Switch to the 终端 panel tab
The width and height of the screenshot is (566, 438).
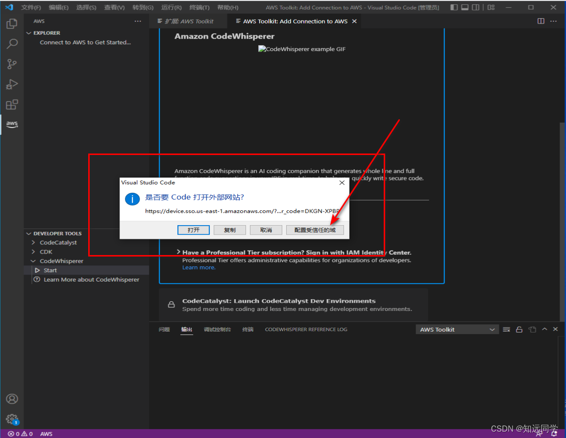[x=248, y=329]
